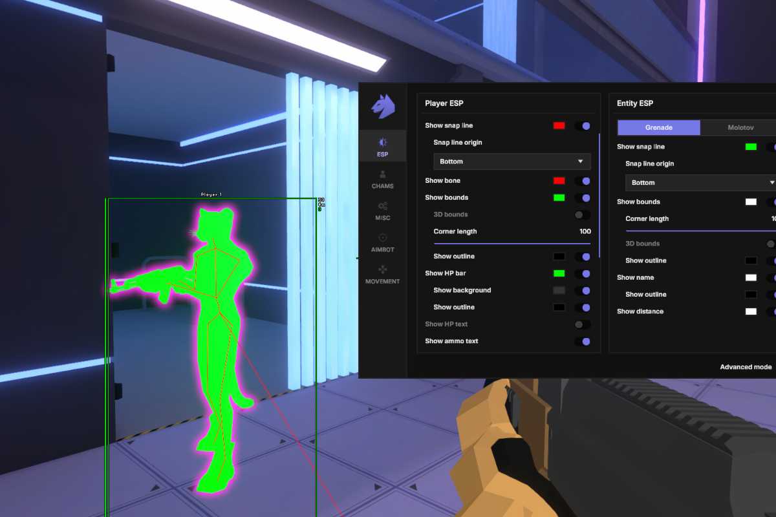
Task: Go to the MOVEMENT sidebar section
Action: (x=382, y=274)
